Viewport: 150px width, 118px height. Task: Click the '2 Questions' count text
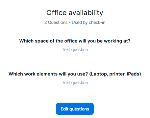point(56,23)
